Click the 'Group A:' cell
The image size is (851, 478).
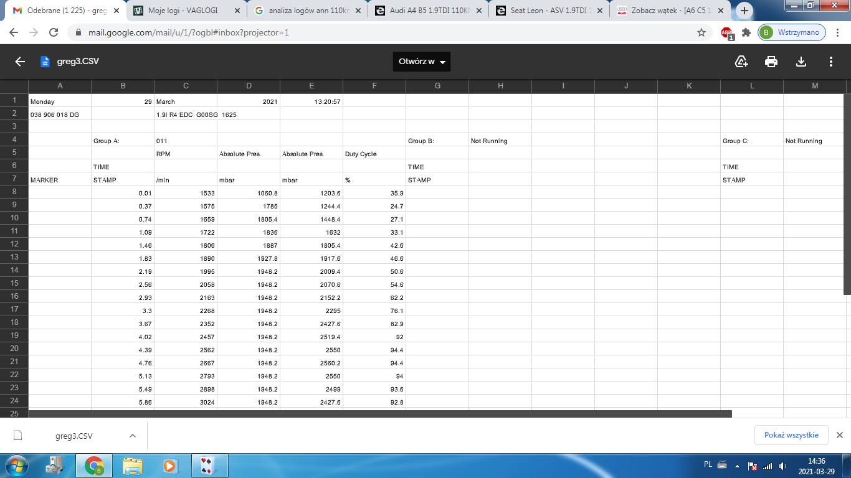tap(123, 141)
